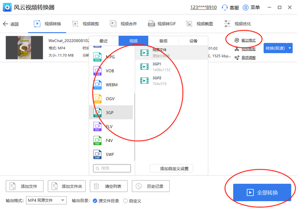Expand the 转换(极速) dropdown arrow

tap(290, 48)
